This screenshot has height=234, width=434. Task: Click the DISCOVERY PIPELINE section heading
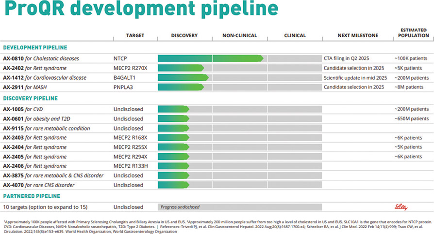pyautogui.click(x=31, y=99)
